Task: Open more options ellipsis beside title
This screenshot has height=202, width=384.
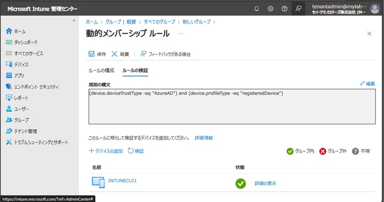Action: [181, 33]
